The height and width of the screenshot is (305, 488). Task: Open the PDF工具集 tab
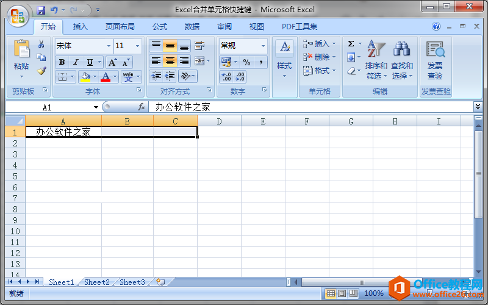click(x=300, y=27)
